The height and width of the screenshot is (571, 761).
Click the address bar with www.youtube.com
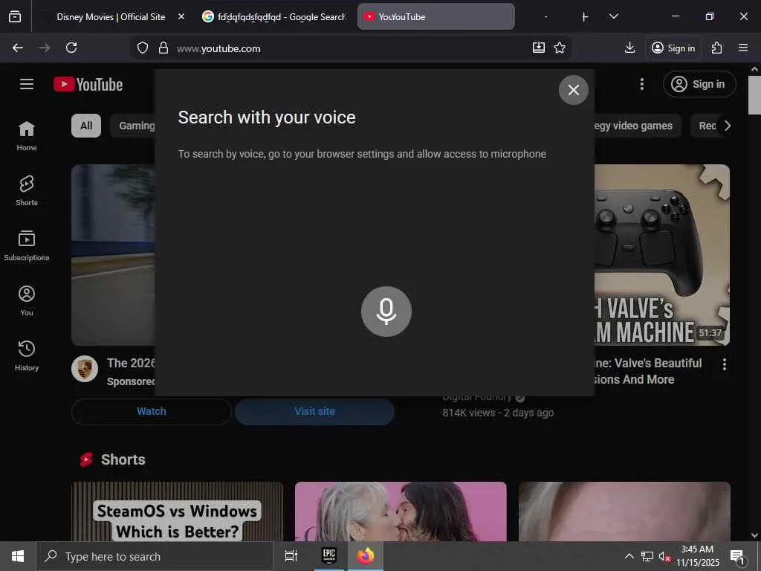click(x=349, y=48)
